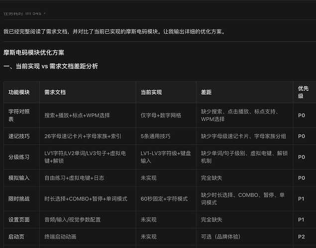Screen dimensions: 316x248
Task: Click '未实现' in the 设置页面 row
Action: [x=148, y=220]
